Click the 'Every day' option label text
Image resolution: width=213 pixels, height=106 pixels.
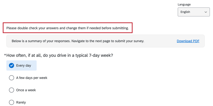[x=24, y=65]
